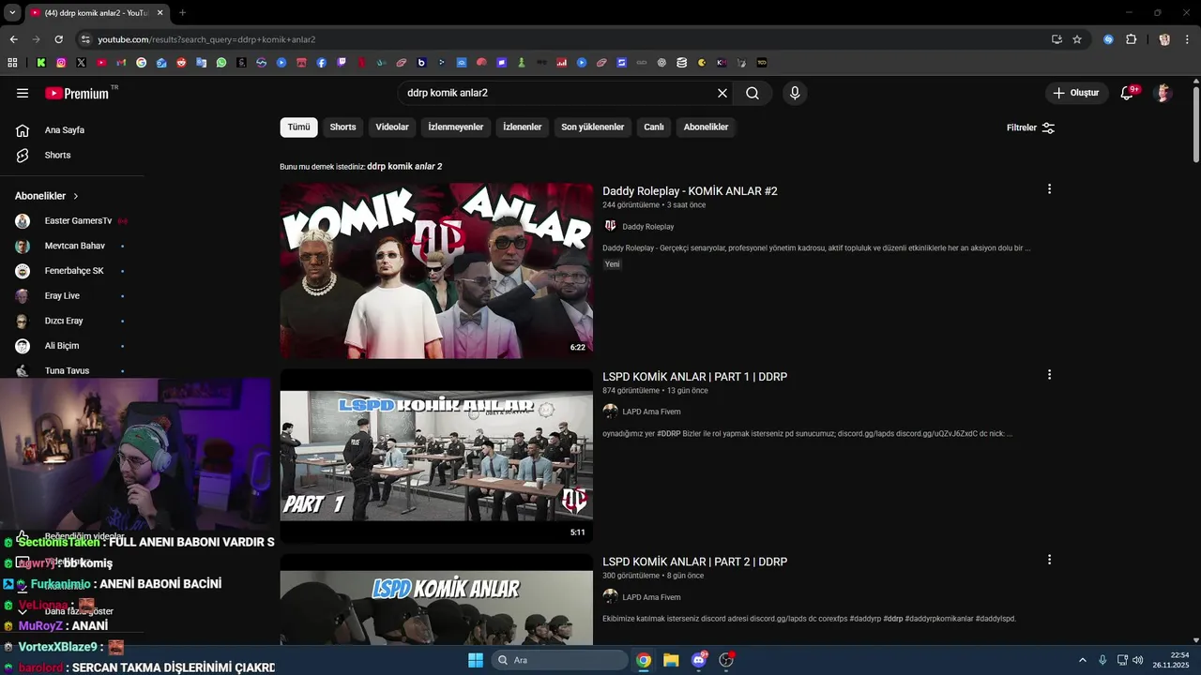Go back to the previous page
Screen dimensions: 1201x675
[x=13, y=39]
